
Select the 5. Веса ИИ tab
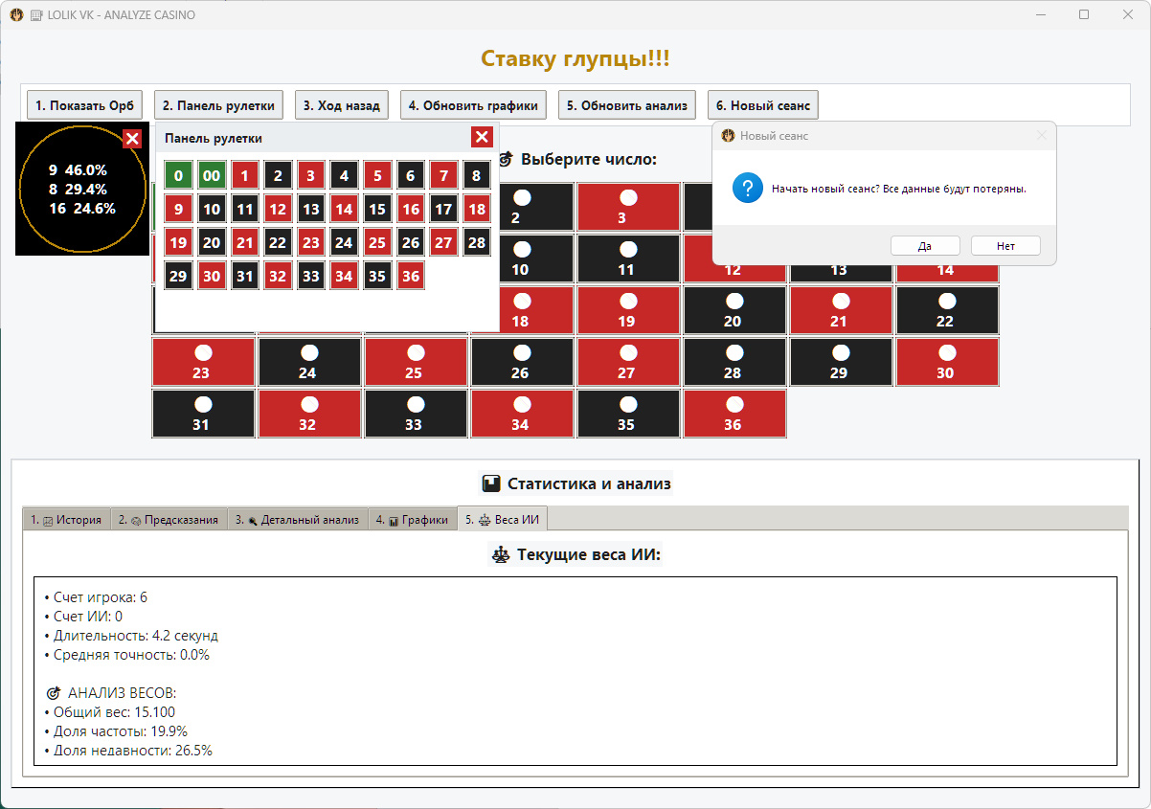point(502,519)
